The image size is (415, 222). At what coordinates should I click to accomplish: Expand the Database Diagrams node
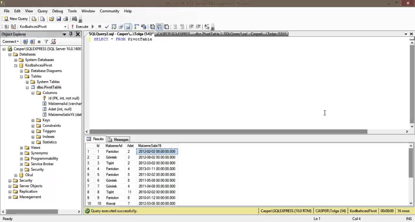click(21, 71)
